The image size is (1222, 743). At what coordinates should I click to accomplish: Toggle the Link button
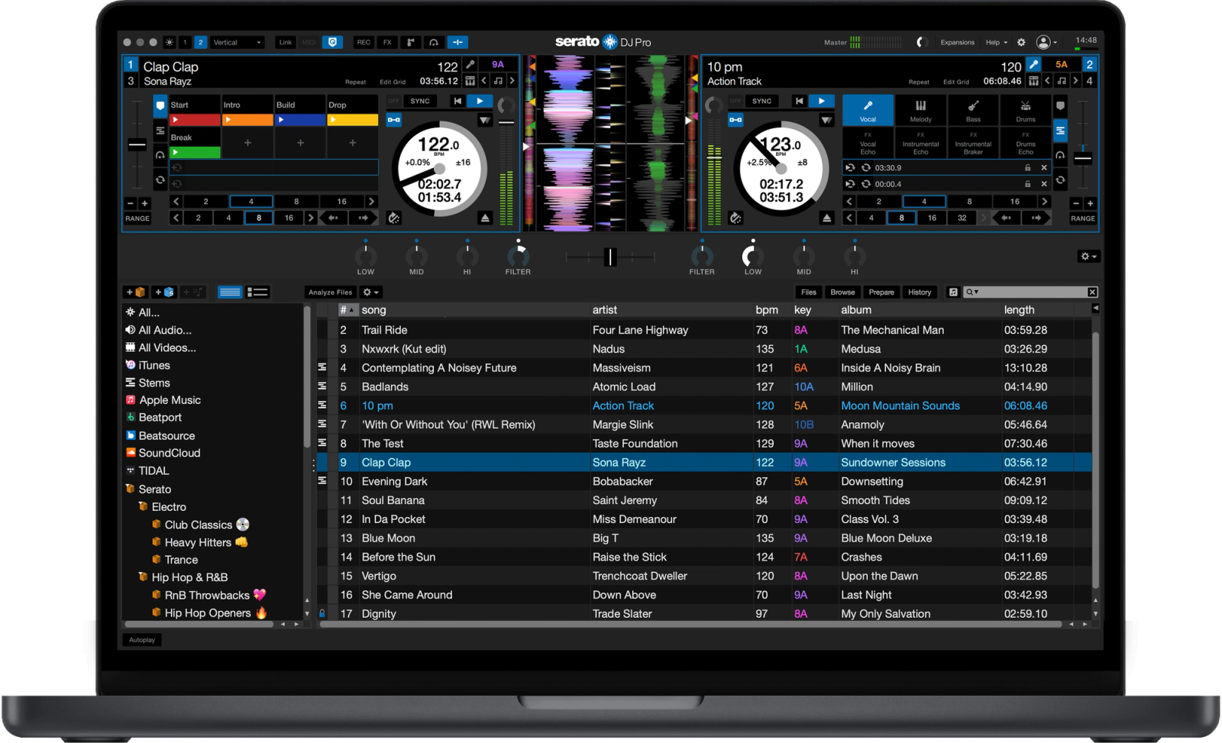click(286, 43)
